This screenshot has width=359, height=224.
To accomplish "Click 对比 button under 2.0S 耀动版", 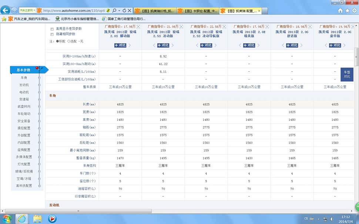I will coord(120,45).
